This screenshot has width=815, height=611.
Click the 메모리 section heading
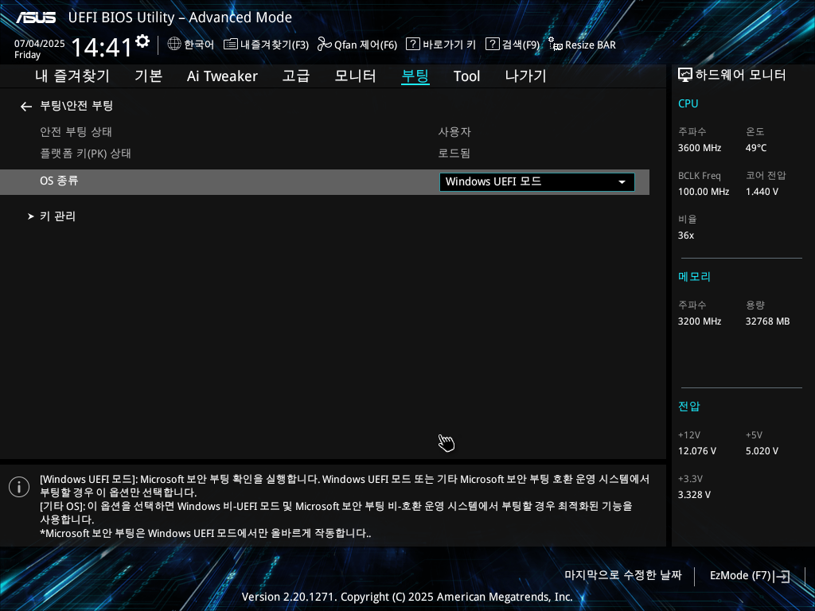click(694, 276)
